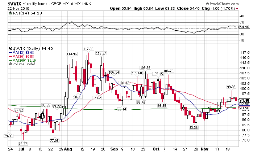Click the RSI(14) 54.19 legend label
253x153 pixels.
tap(27, 13)
